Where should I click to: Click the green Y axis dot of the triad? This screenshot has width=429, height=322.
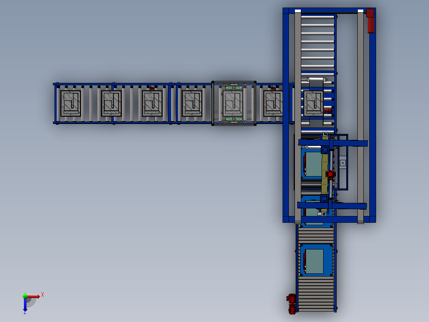click(25, 296)
